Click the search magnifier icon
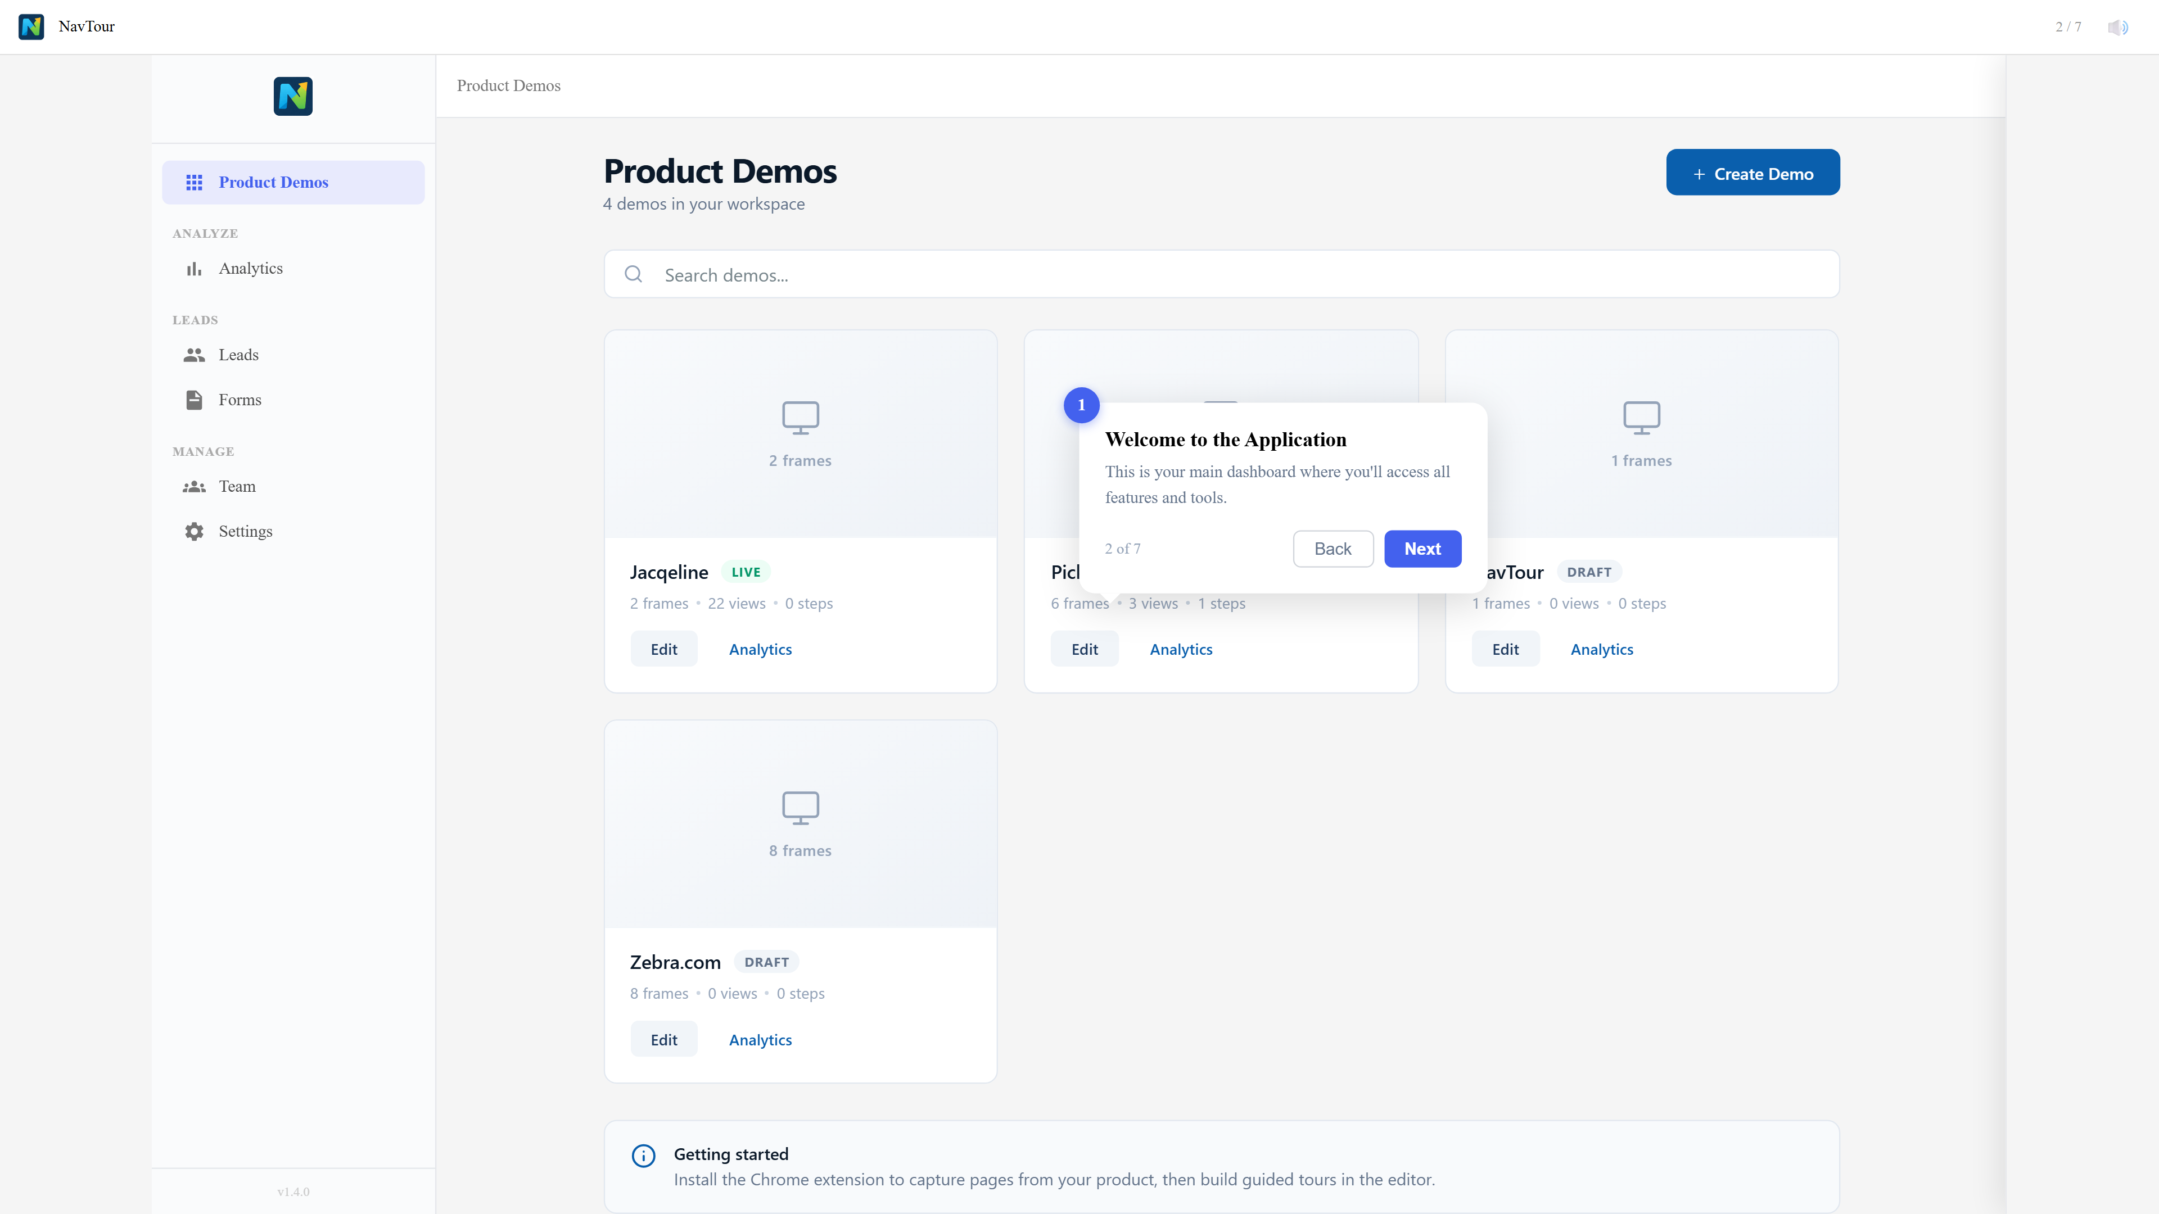 pos(634,274)
